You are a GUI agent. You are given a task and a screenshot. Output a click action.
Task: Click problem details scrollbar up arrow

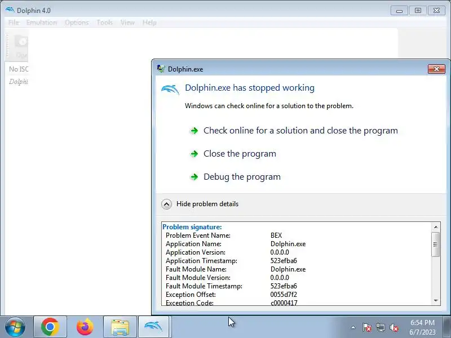coord(436,227)
